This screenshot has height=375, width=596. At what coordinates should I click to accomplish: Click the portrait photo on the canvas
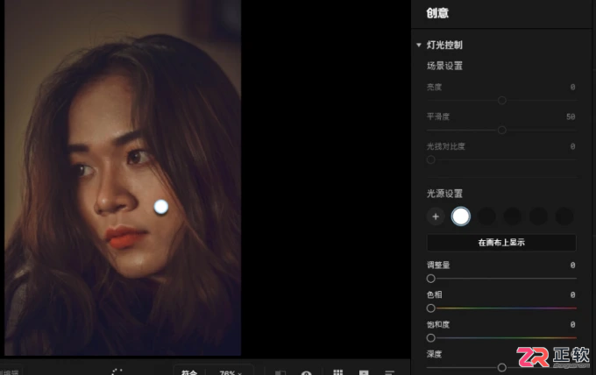point(123,178)
